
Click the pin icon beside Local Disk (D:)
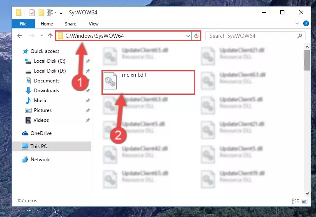(x=88, y=71)
